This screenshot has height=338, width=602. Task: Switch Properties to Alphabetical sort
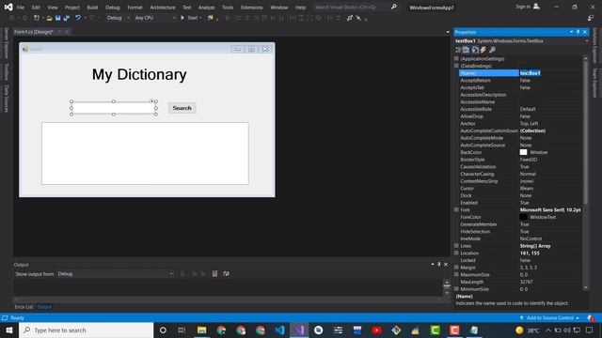point(467,50)
